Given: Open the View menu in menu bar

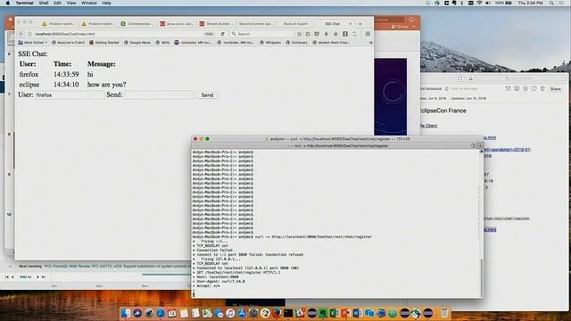Looking at the screenshot, I should (71, 3).
